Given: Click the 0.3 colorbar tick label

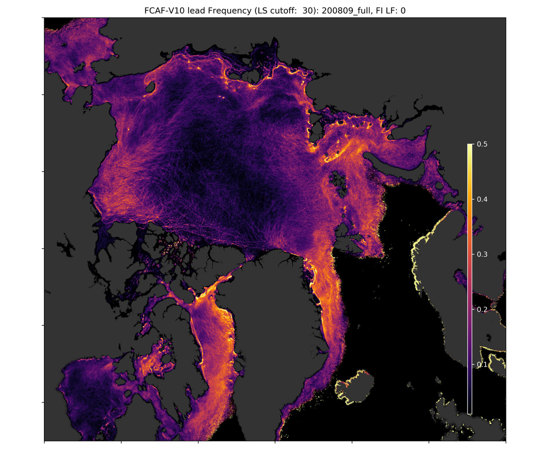Looking at the screenshot, I should 482,254.
